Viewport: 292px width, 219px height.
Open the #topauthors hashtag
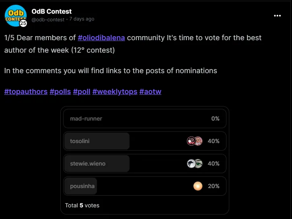click(x=26, y=92)
